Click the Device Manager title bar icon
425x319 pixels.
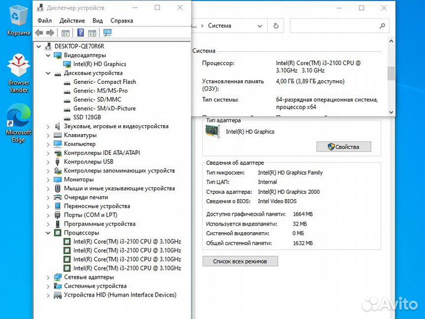(40, 8)
